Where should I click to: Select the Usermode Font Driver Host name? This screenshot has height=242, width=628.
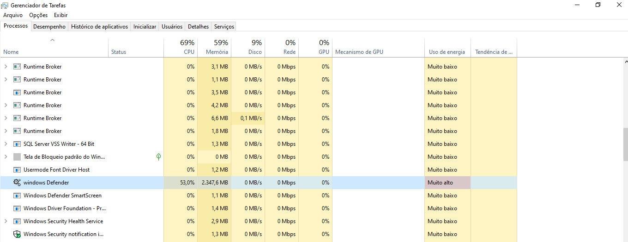[x=56, y=170]
